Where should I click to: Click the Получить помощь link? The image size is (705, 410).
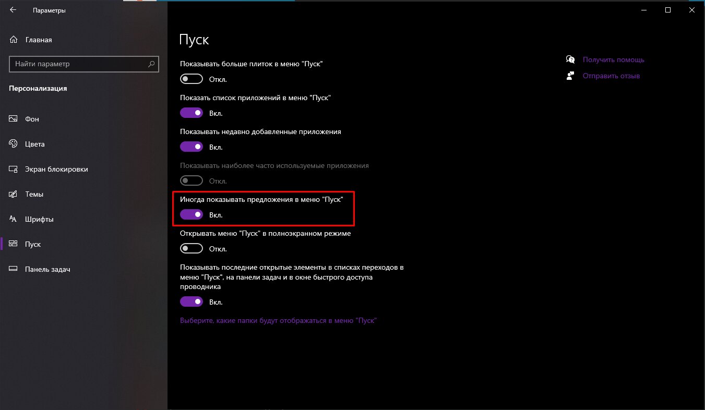[x=613, y=60]
